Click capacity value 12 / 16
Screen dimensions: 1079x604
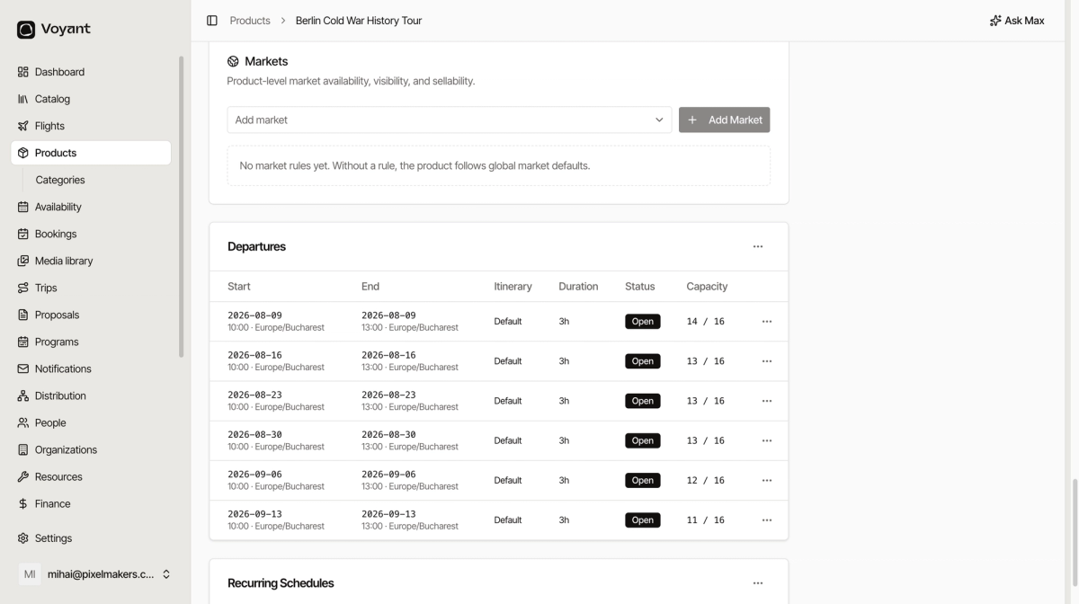pyautogui.click(x=706, y=480)
